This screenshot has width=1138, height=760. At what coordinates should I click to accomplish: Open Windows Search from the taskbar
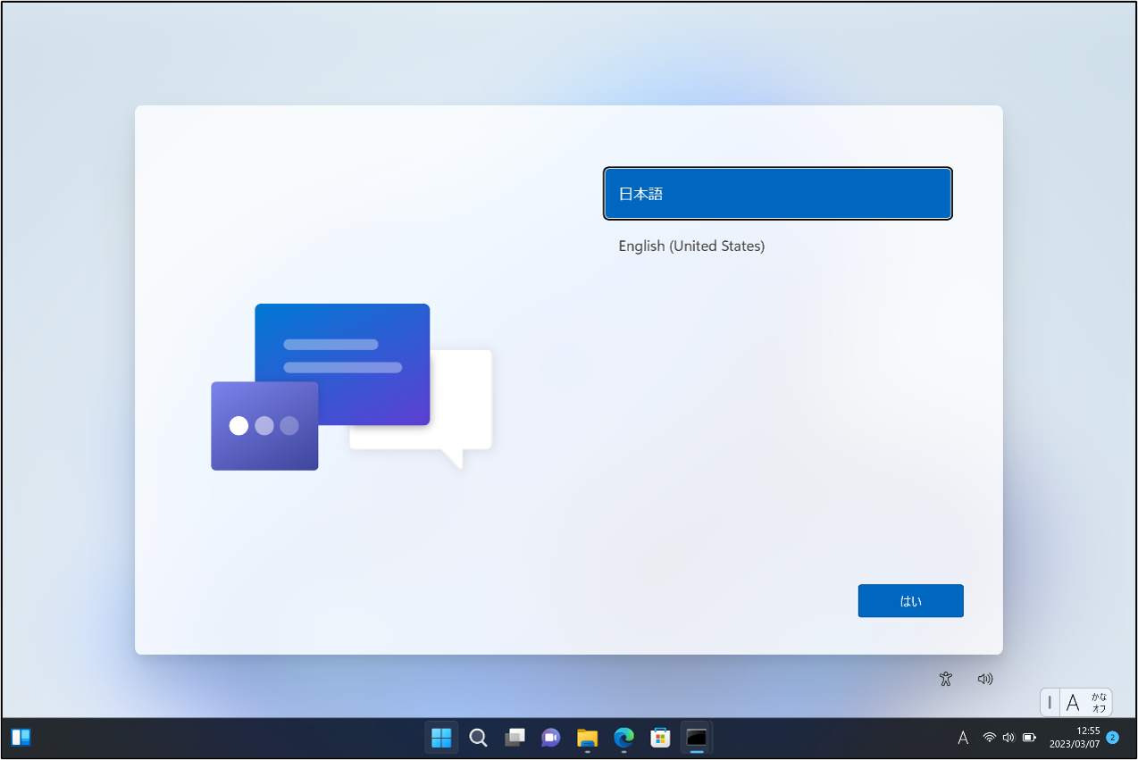tap(478, 737)
